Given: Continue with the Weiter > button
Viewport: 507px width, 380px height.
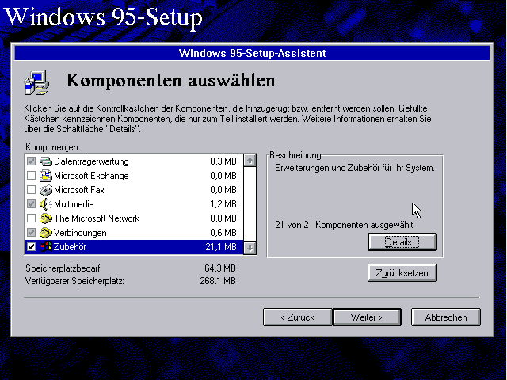Looking at the screenshot, I should pyautogui.click(x=367, y=317).
